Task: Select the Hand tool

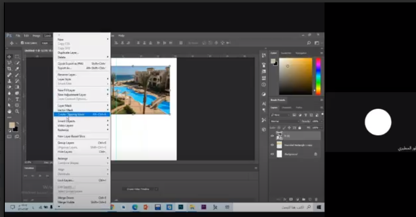Action: coord(9,111)
